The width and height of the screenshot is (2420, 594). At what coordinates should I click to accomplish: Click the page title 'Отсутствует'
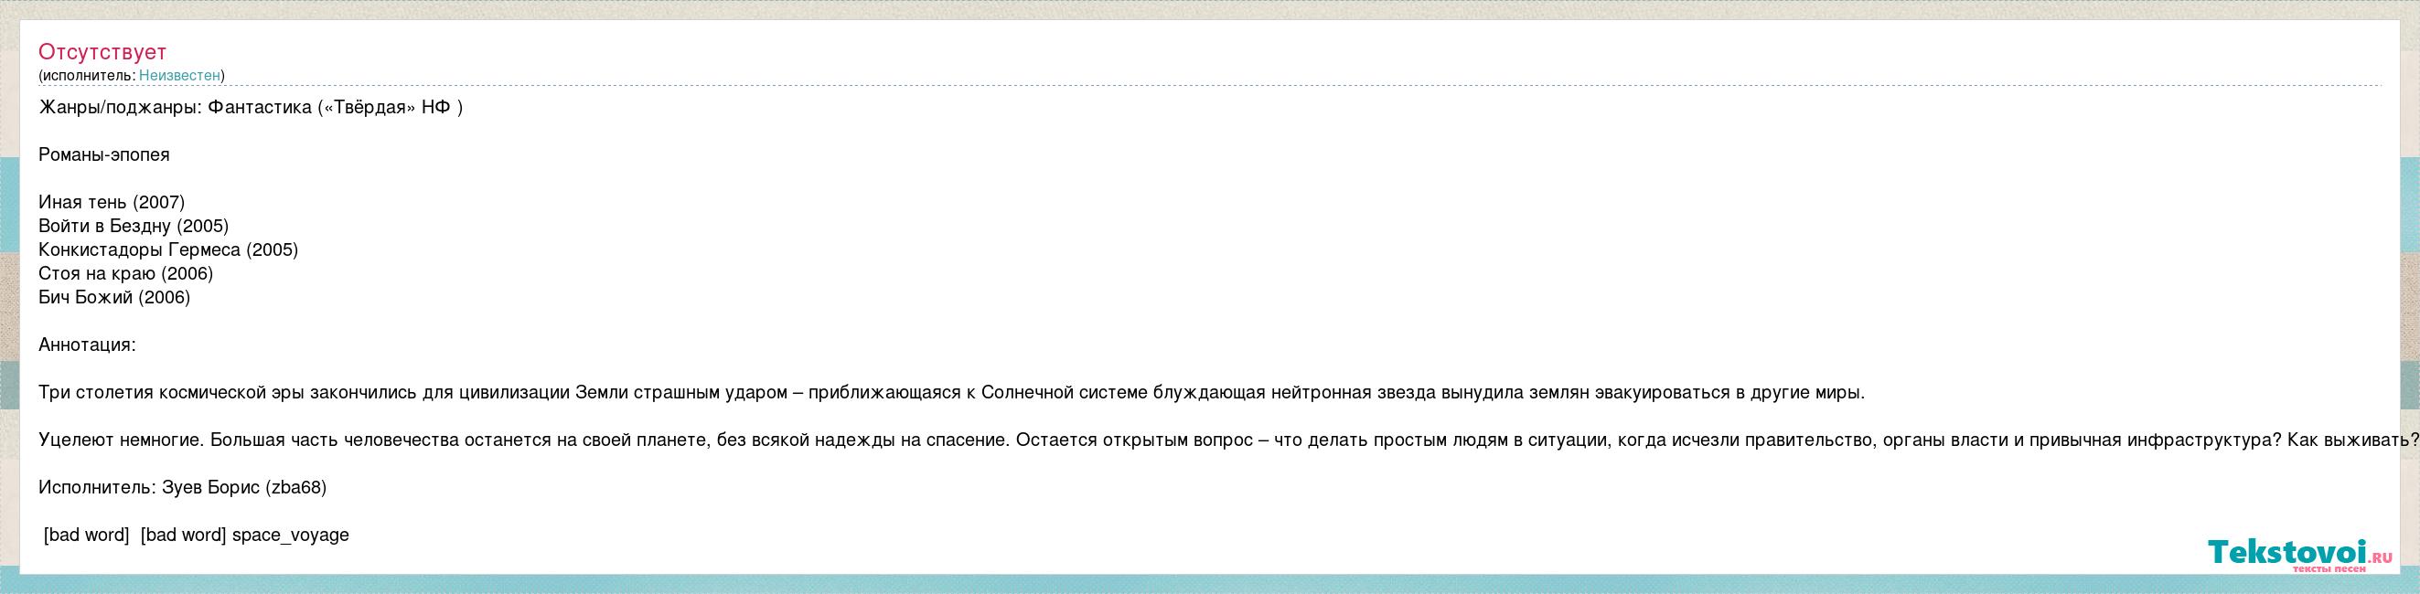(x=102, y=53)
